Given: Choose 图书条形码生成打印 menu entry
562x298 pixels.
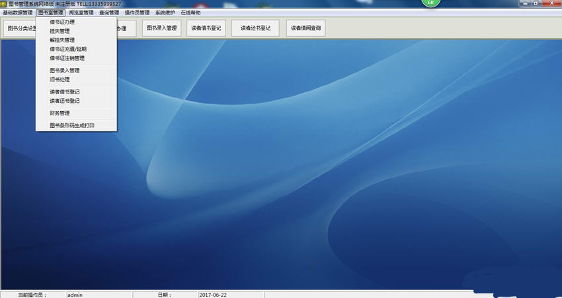Looking at the screenshot, I should point(76,125).
